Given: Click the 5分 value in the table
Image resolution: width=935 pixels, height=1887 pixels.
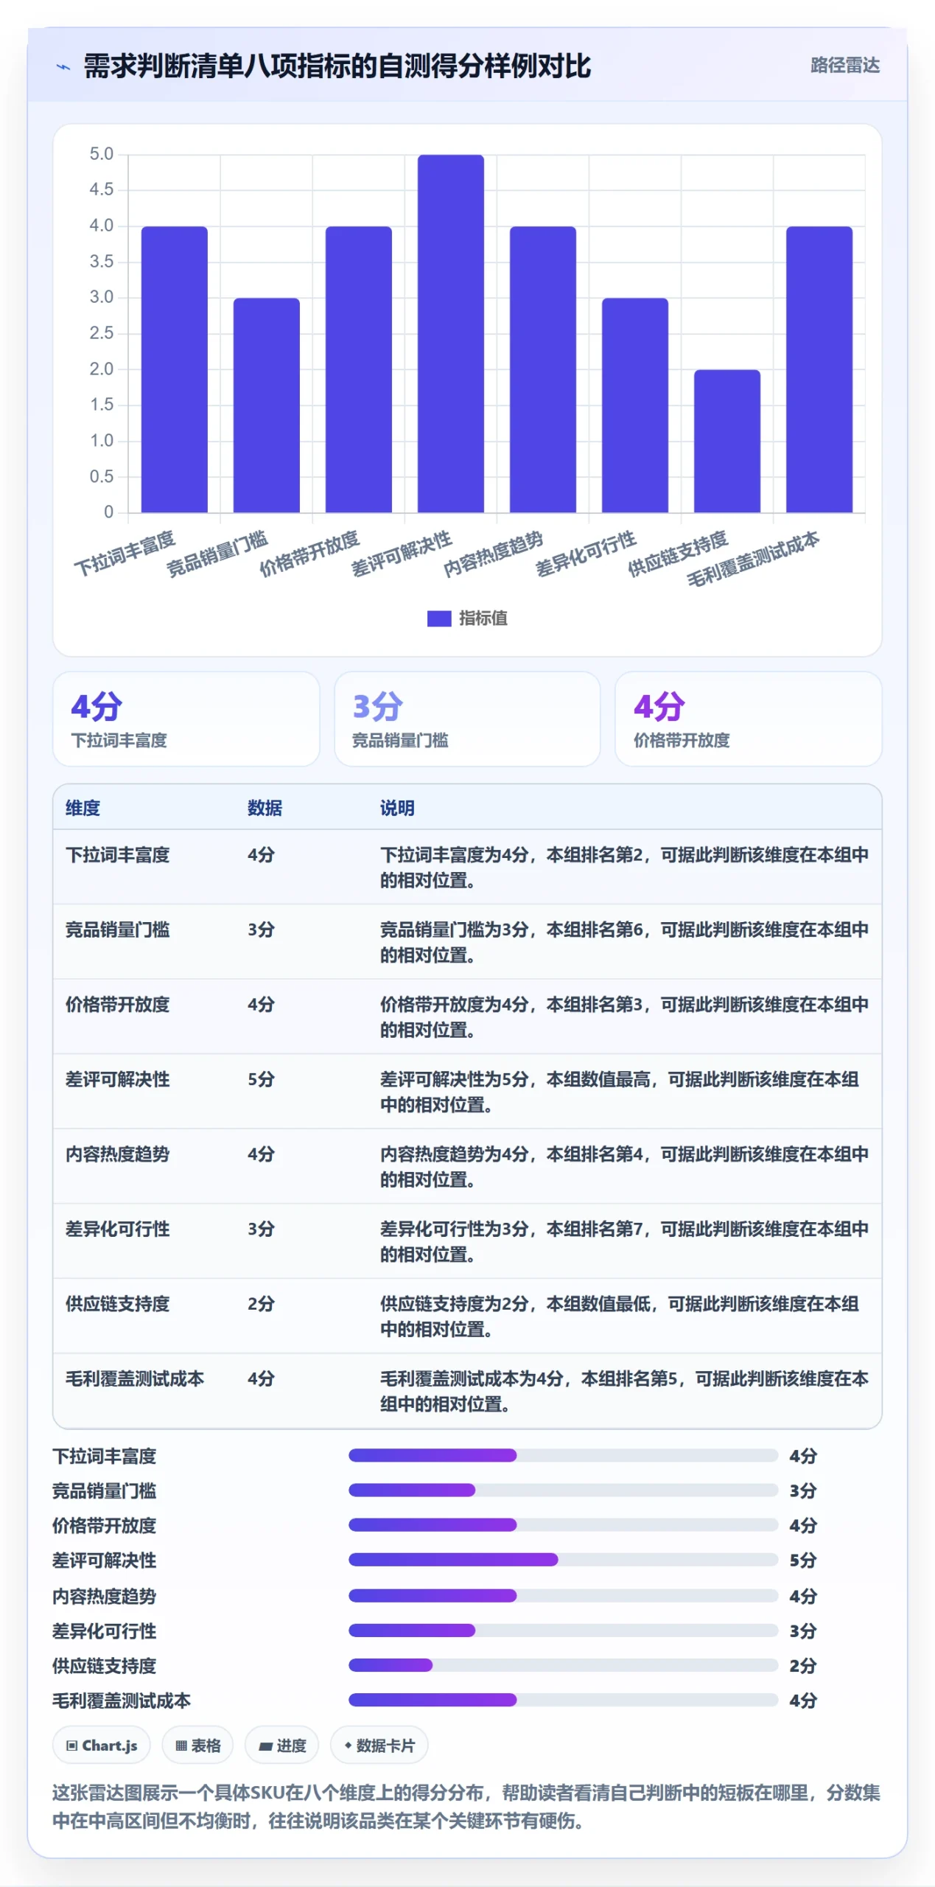Looking at the screenshot, I should point(261,1079).
